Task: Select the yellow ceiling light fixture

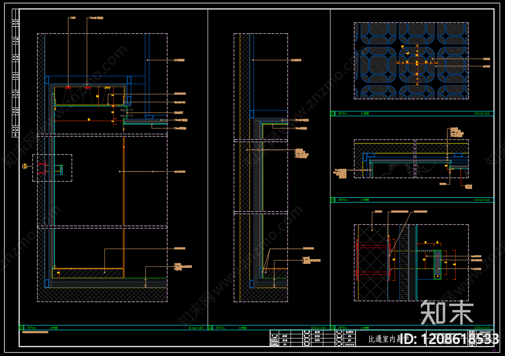Action: coord(108,88)
